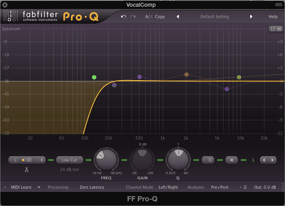Screen dimensions: 285x206
Task: Open the MIDI Learn dropdown arrow
Action: click(39, 188)
